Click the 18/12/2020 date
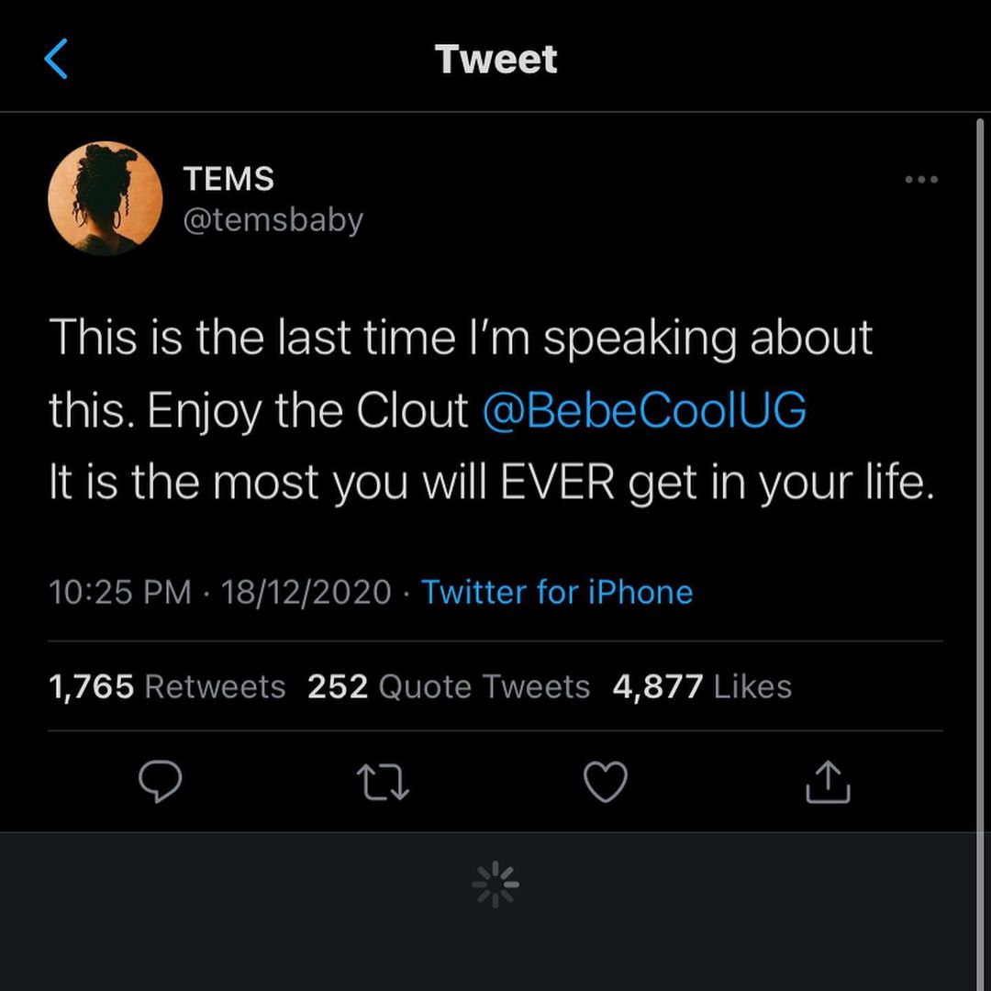 point(306,592)
